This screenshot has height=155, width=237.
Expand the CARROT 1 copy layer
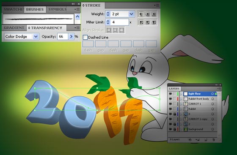[x=181, y=119]
